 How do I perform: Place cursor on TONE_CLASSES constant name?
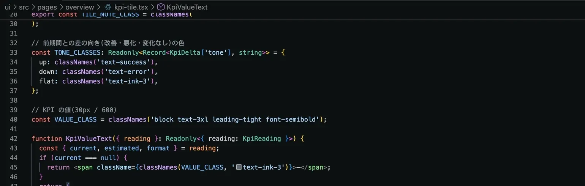pos(77,52)
